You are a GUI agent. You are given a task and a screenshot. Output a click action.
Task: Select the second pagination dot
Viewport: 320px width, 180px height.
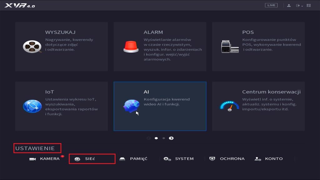(x=164, y=137)
